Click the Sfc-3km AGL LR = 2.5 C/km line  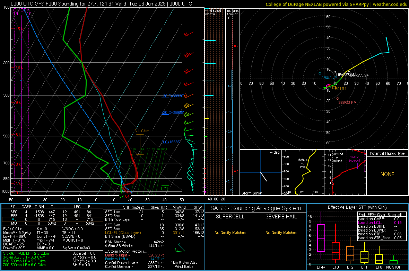[x=26, y=254]
